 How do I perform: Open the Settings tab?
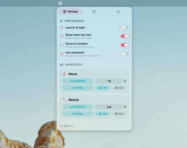(x=70, y=12)
